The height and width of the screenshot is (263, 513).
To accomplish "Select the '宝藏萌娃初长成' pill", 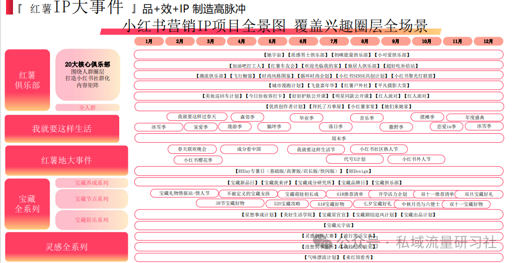I will coord(302,194).
